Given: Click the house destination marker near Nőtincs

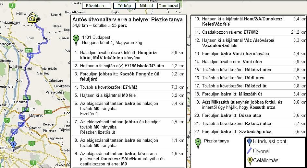Looking at the screenshot, I should (32, 18).
